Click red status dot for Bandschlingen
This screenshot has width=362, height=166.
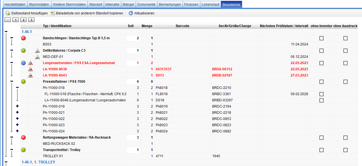[23, 38]
